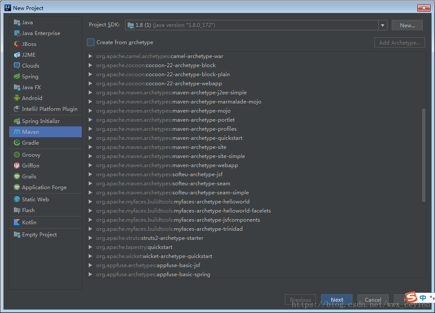The image size is (435, 313).
Task: Expand camel-archetype-war node
Action: (x=90, y=56)
